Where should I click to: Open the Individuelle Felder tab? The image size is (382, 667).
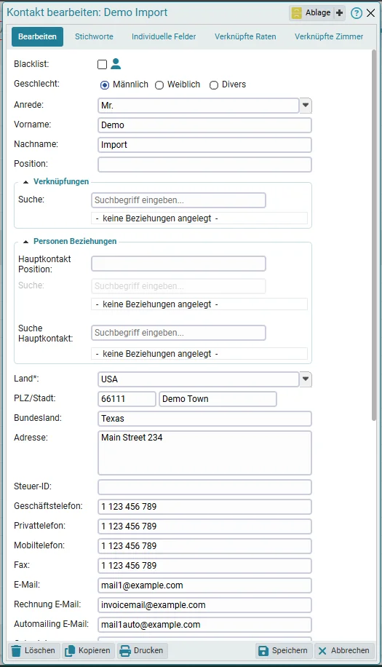click(x=164, y=36)
